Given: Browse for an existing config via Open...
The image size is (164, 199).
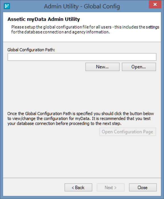Looking at the screenshot, I should pos(139,67).
